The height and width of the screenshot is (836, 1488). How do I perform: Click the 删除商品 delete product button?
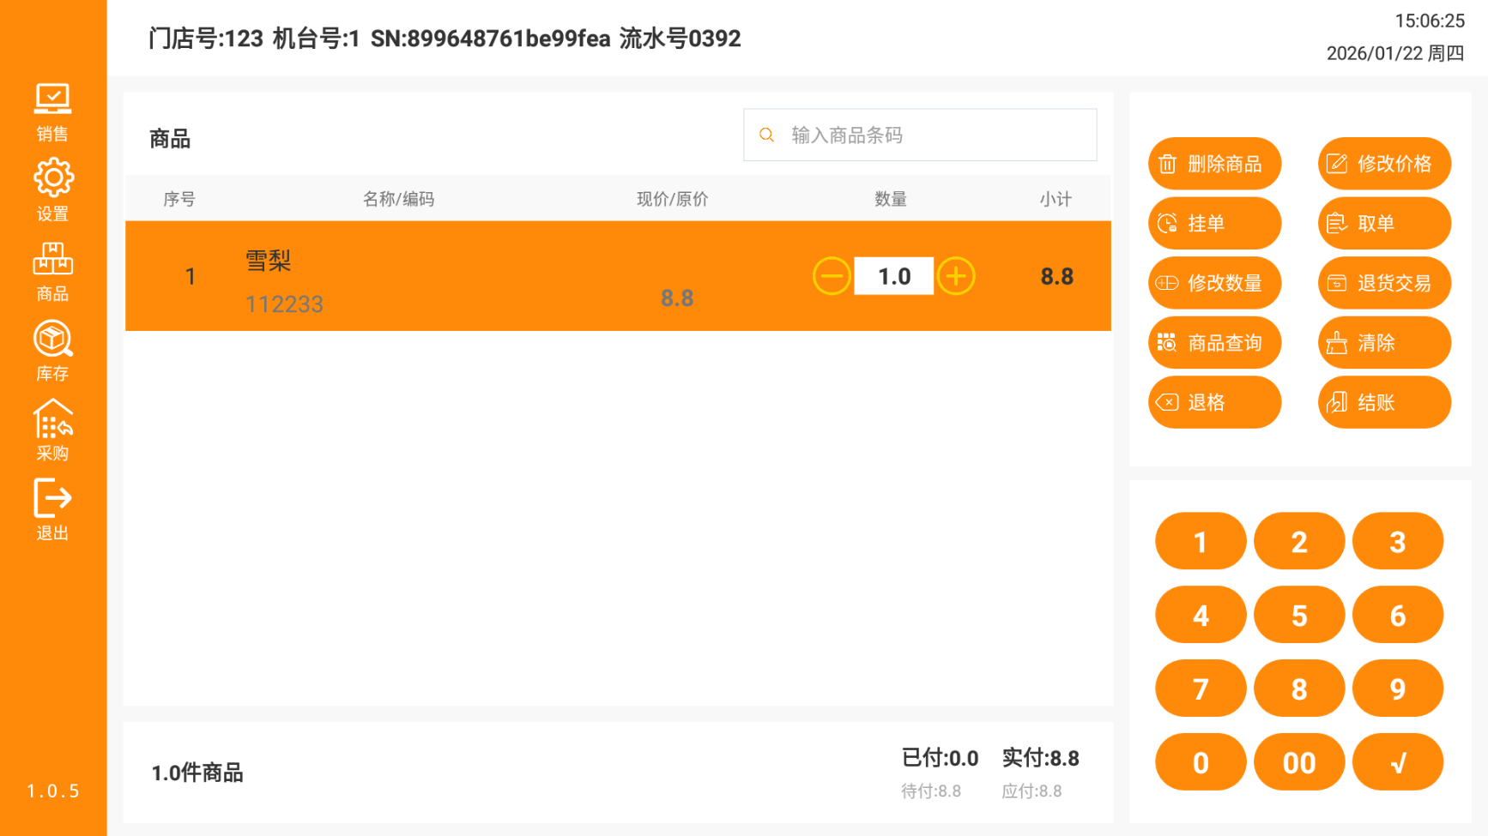tap(1213, 164)
